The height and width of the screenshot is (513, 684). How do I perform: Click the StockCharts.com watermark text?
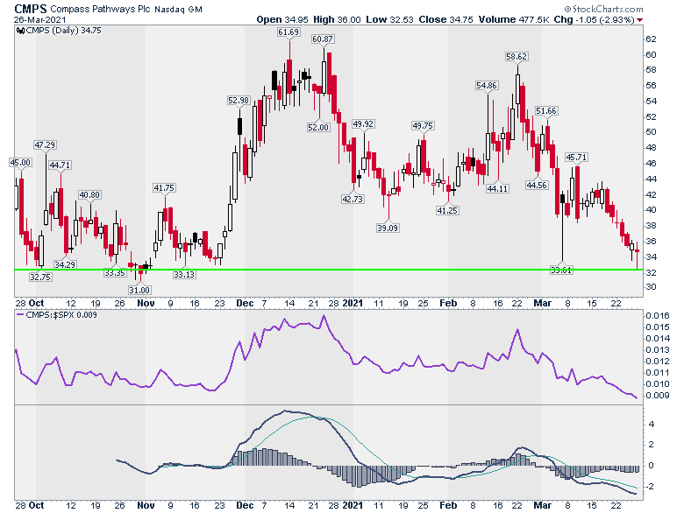pyautogui.click(x=603, y=9)
